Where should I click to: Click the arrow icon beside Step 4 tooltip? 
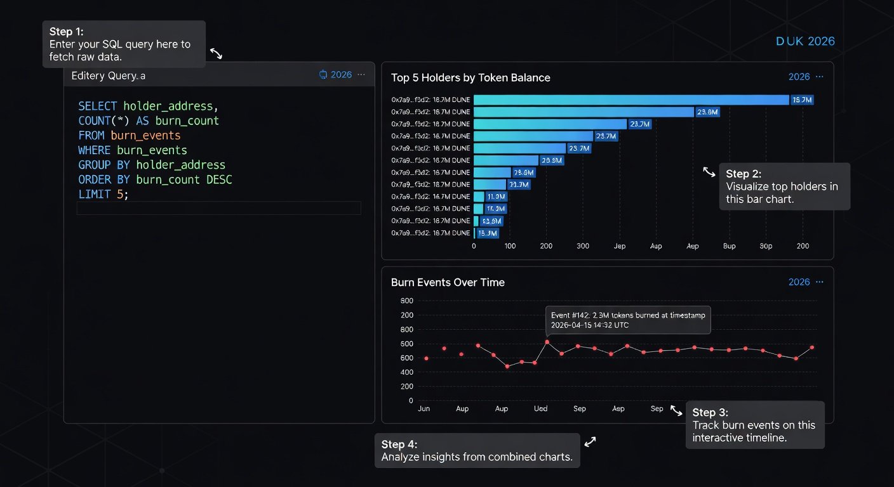(590, 442)
